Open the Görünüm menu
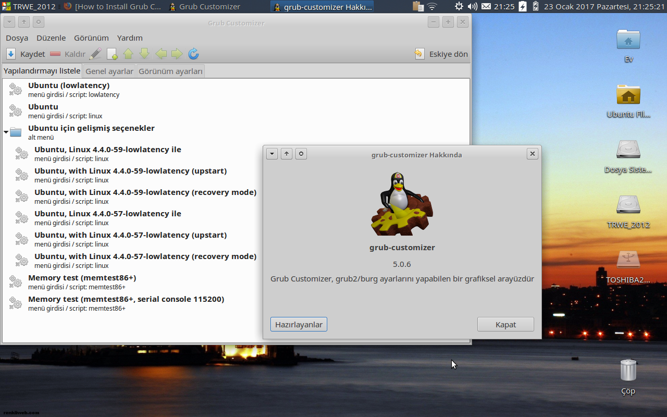The width and height of the screenshot is (667, 417). (91, 38)
